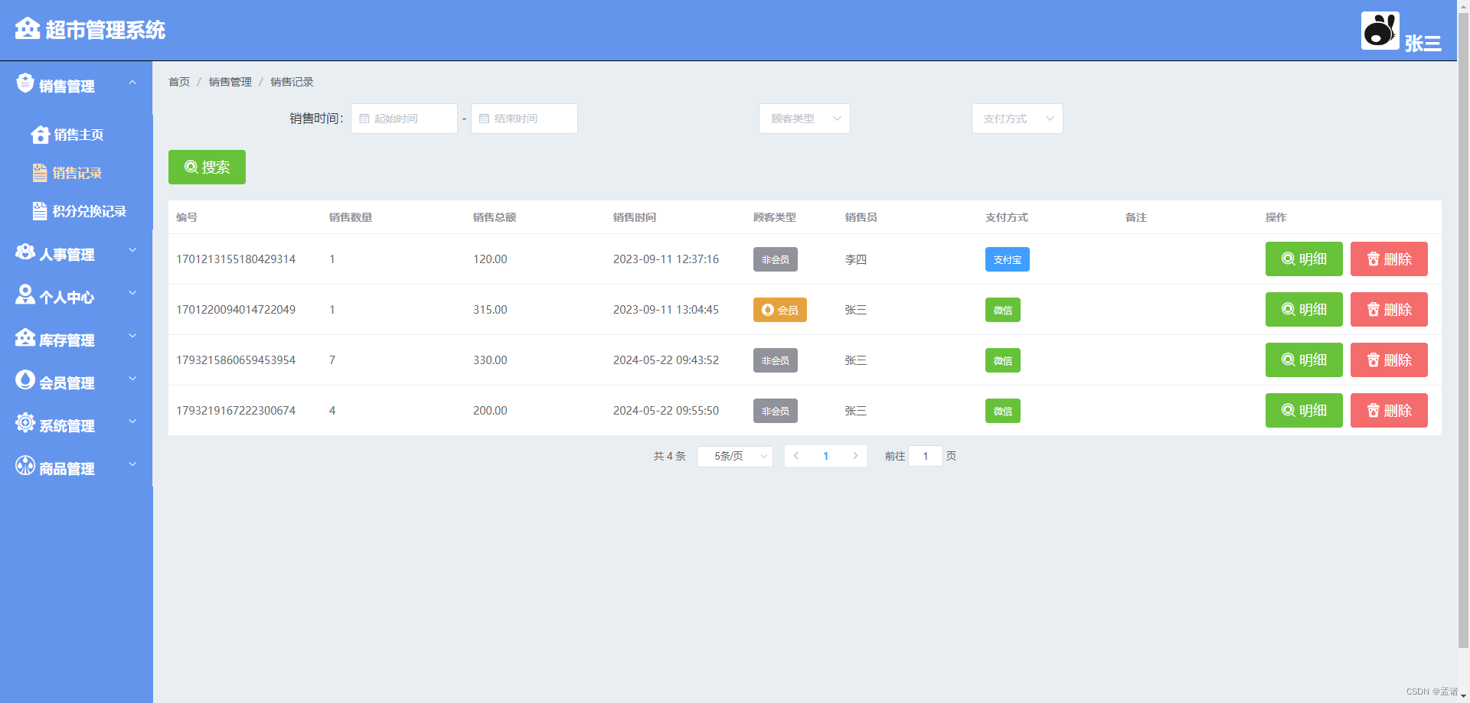This screenshot has width=1470, height=703.
Task: Click the vertical page scrollbar
Action: click(x=1463, y=329)
